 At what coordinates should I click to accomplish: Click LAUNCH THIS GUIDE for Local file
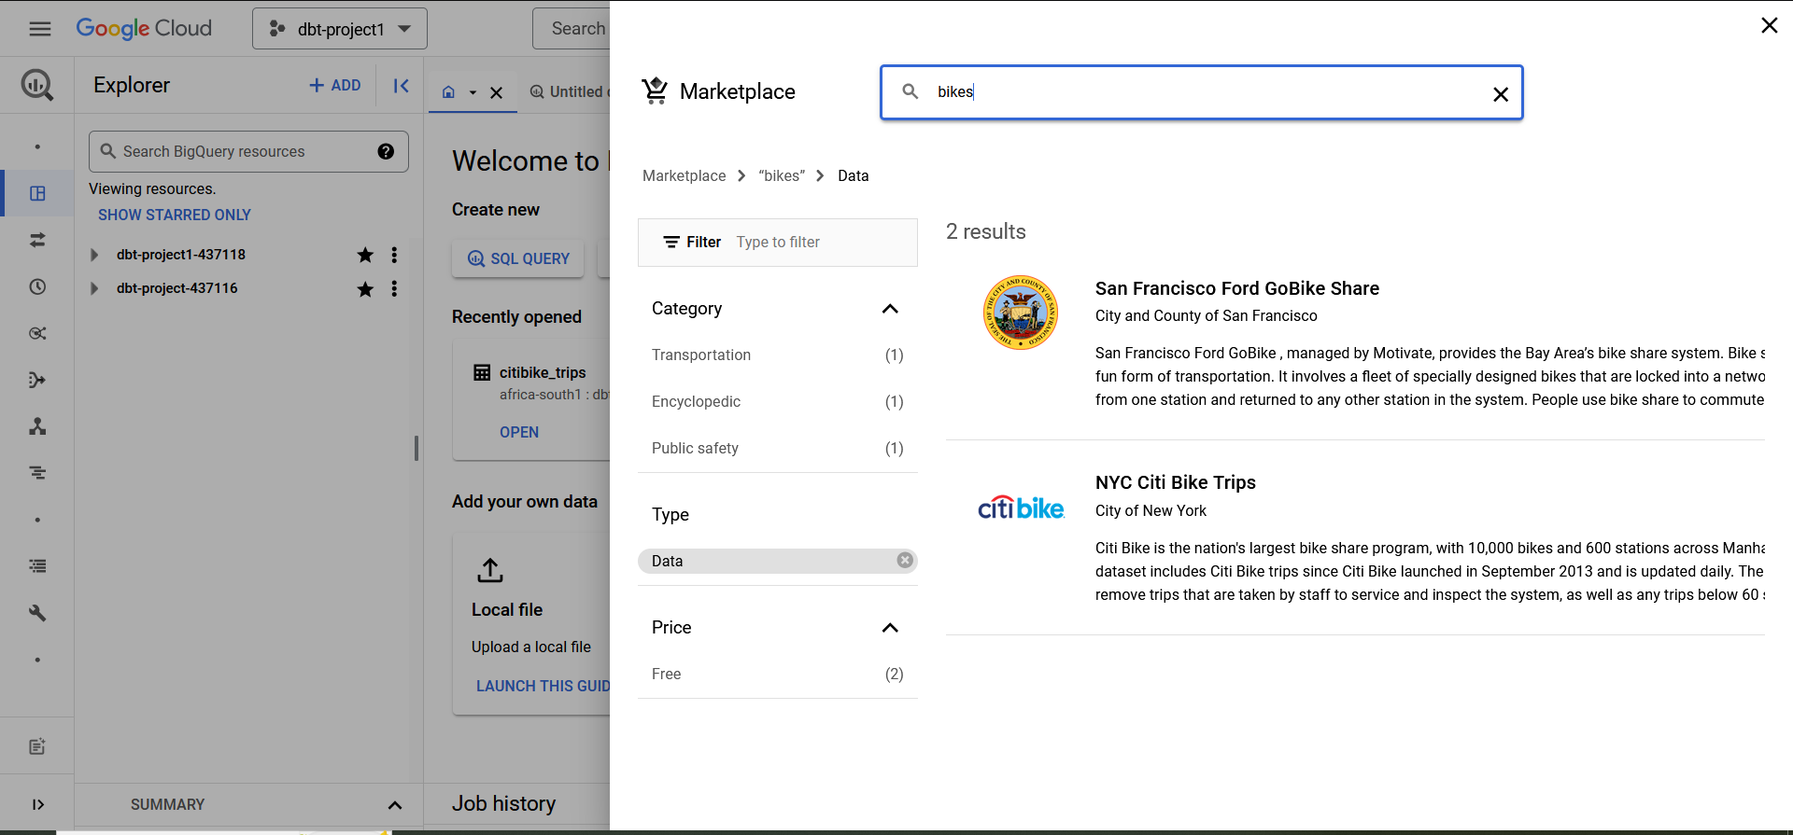tap(543, 686)
